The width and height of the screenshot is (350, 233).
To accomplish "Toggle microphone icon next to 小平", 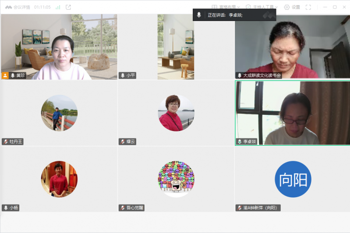I will pyautogui.click(x=123, y=75).
